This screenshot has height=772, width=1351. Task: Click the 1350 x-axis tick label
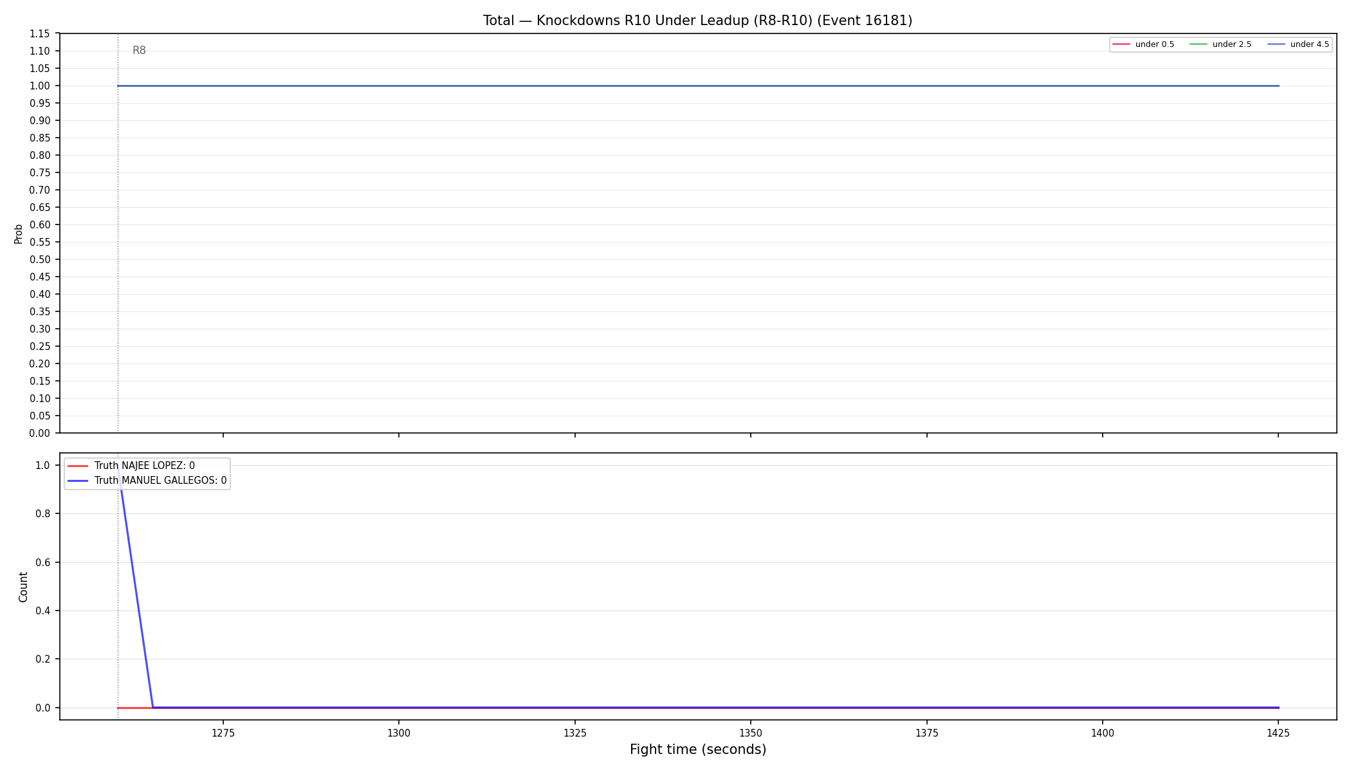point(751,733)
